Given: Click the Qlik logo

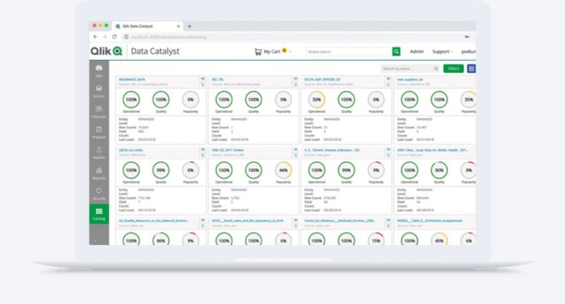Looking at the screenshot, I should (107, 51).
